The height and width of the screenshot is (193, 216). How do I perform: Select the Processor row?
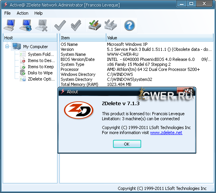coord(137,69)
